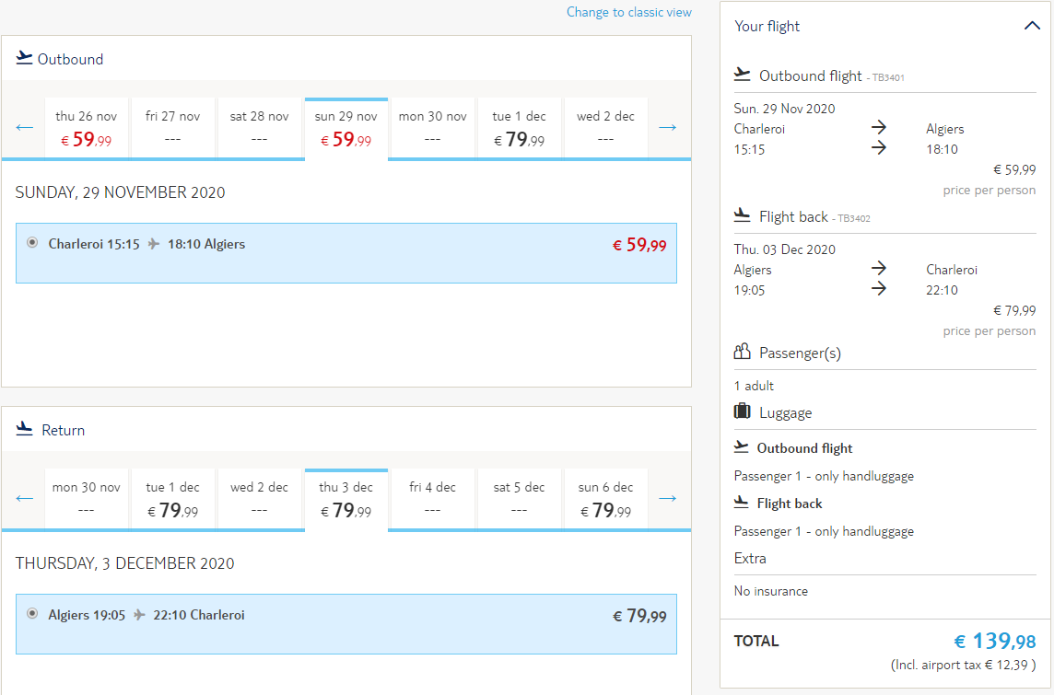This screenshot has width=1054, height=695.
Task: Select return date mon 30 nov
Action: tap(86, 498)
